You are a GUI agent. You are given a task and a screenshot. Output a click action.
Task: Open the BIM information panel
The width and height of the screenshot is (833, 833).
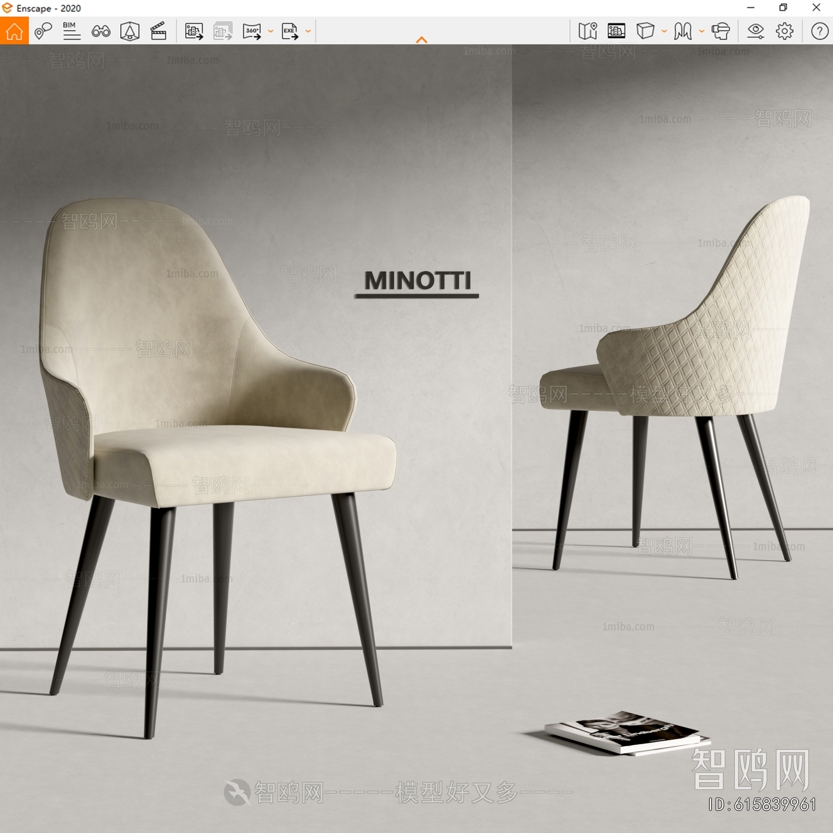tap(71, 31)
